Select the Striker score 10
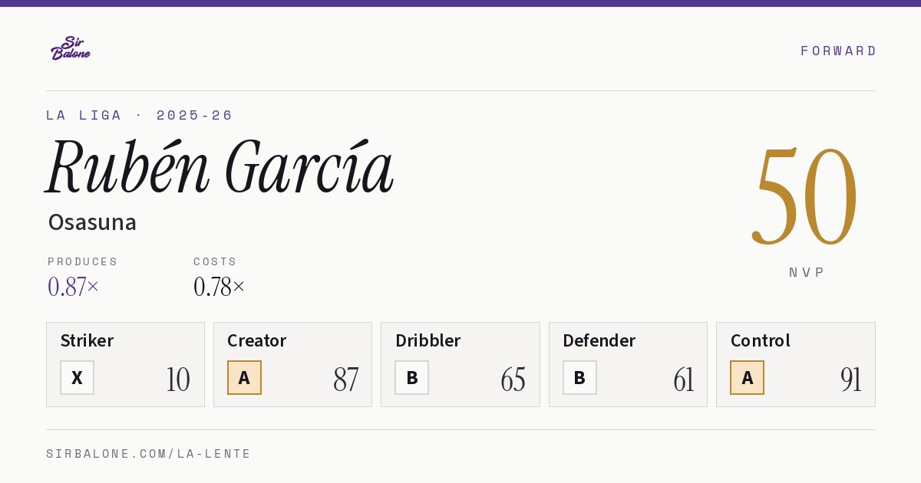The image size is (921, 483). coord(178,379)
